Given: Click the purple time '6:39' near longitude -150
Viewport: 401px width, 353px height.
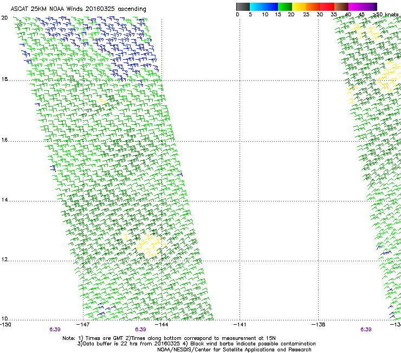Looking at the screenshot, I should 55,330.
